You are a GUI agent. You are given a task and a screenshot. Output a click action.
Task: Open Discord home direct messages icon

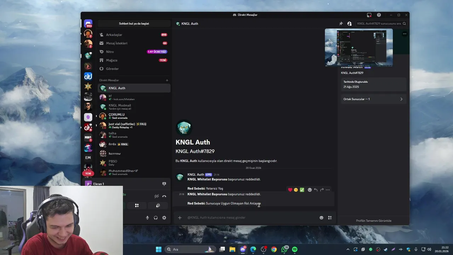pos(88,24)
